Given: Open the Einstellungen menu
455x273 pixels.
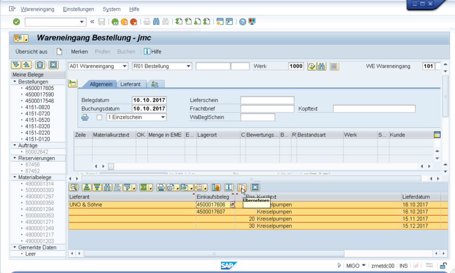Looking at the screenshot, I should click(78, 9).
